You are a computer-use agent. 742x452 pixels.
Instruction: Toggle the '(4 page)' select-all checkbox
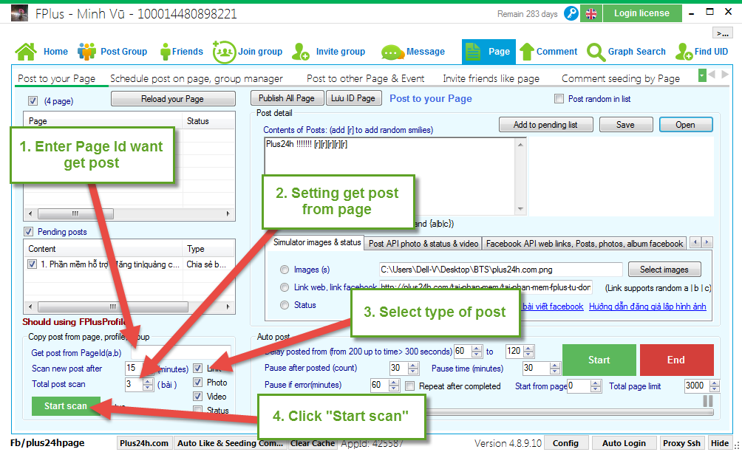click(x=33, y=100)
